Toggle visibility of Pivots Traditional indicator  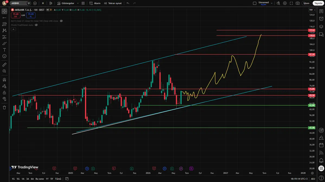coord(36,25)
